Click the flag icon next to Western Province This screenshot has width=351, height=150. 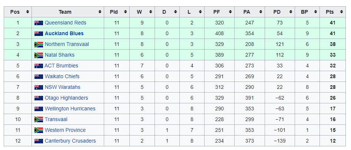point(39,130)
